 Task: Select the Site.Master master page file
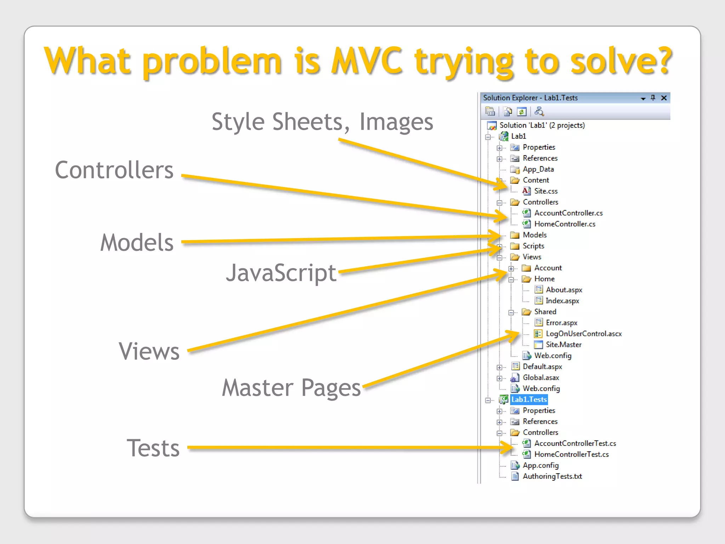563,345
